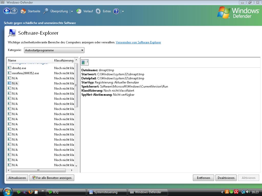Click the horizontal scrollbar thumb under program list
262x196 pixels.
click(x=38, y=170)
